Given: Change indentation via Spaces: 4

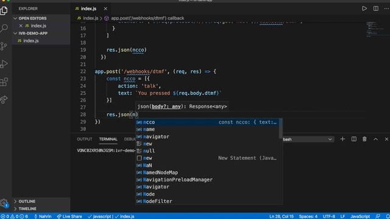Looking at the screenshot, I should click(308, 217).
